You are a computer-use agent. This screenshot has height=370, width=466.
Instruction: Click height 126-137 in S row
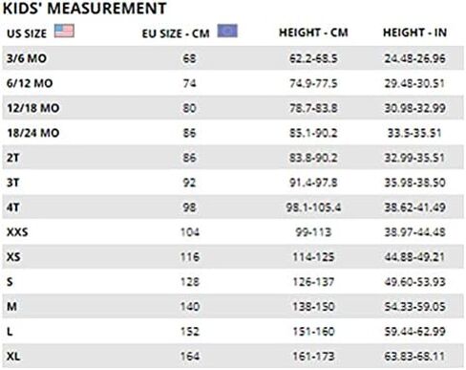313,282
